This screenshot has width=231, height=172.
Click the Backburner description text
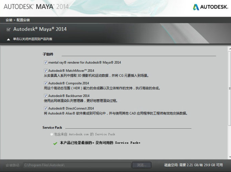(81, 101)
